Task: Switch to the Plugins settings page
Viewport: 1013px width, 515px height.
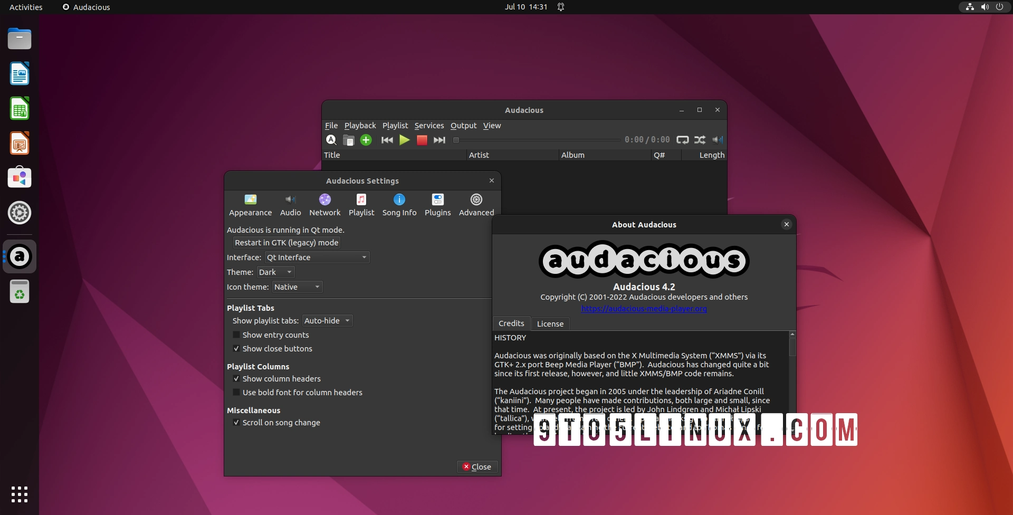Action: point(437,205)
